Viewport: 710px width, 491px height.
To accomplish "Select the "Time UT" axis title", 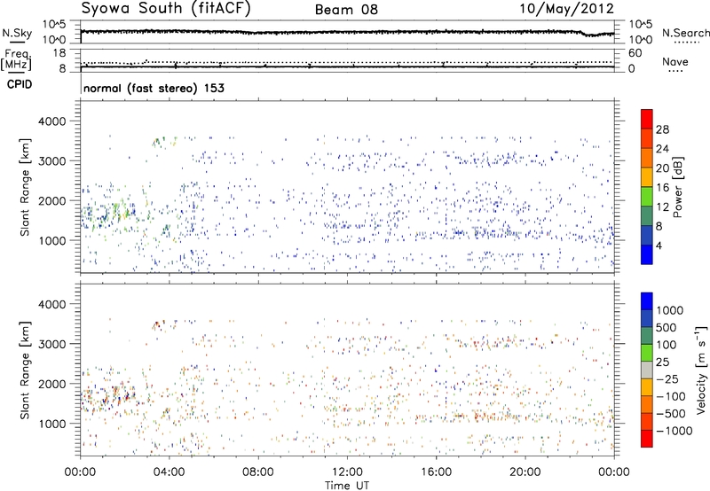I will (x=347, y=486).
